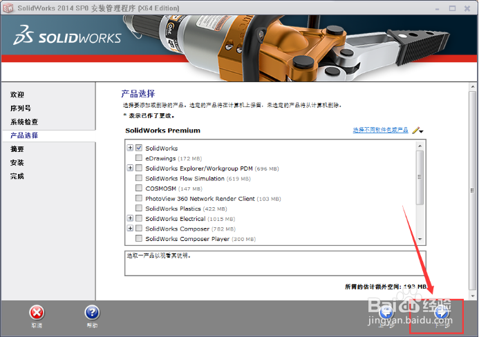The height and width of the screenshot is (337, 479).
Task: Open Help via the blue question-mark icon
Action: click(92, 313)
